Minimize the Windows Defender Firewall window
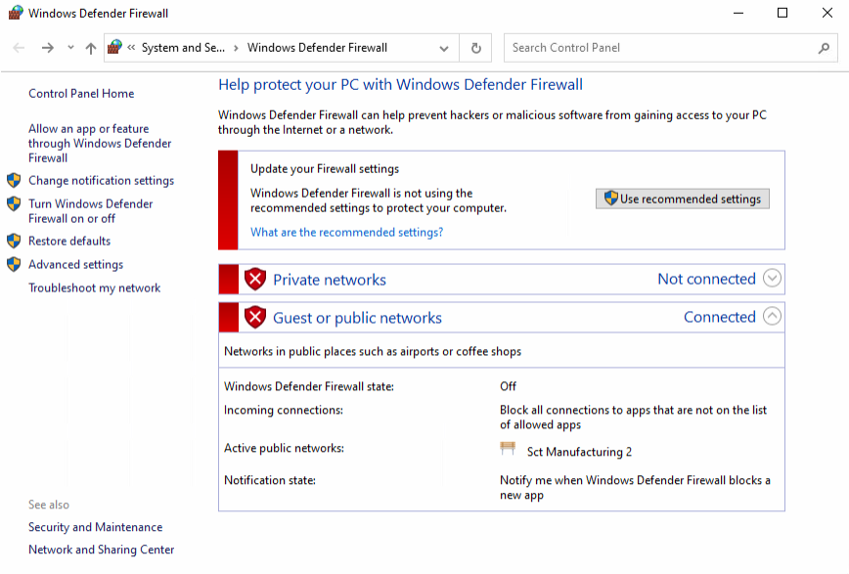Screen dimensions: 849x574 coord(738,13)
